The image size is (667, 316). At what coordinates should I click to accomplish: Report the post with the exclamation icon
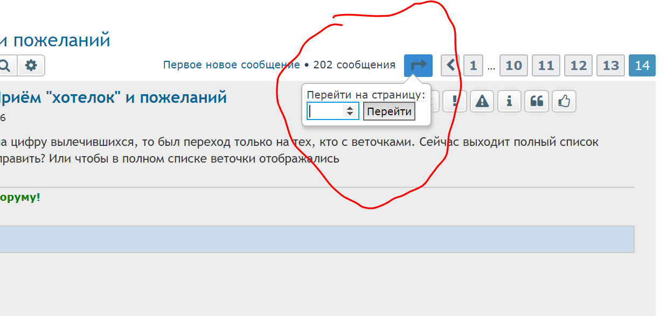[x=455, y=101]
